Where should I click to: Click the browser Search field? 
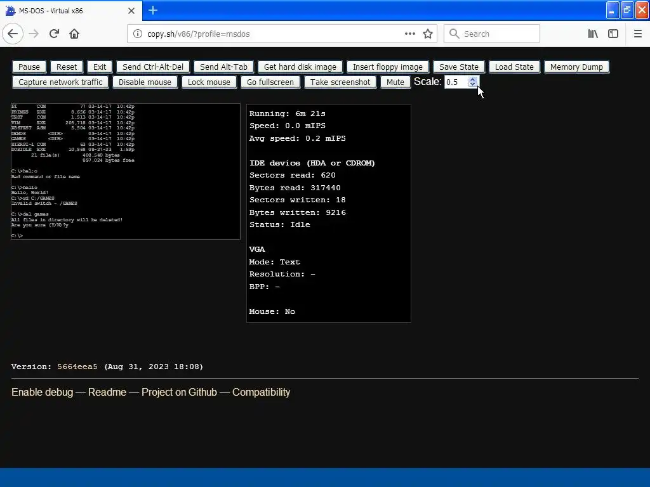click(x=492, y=34)
